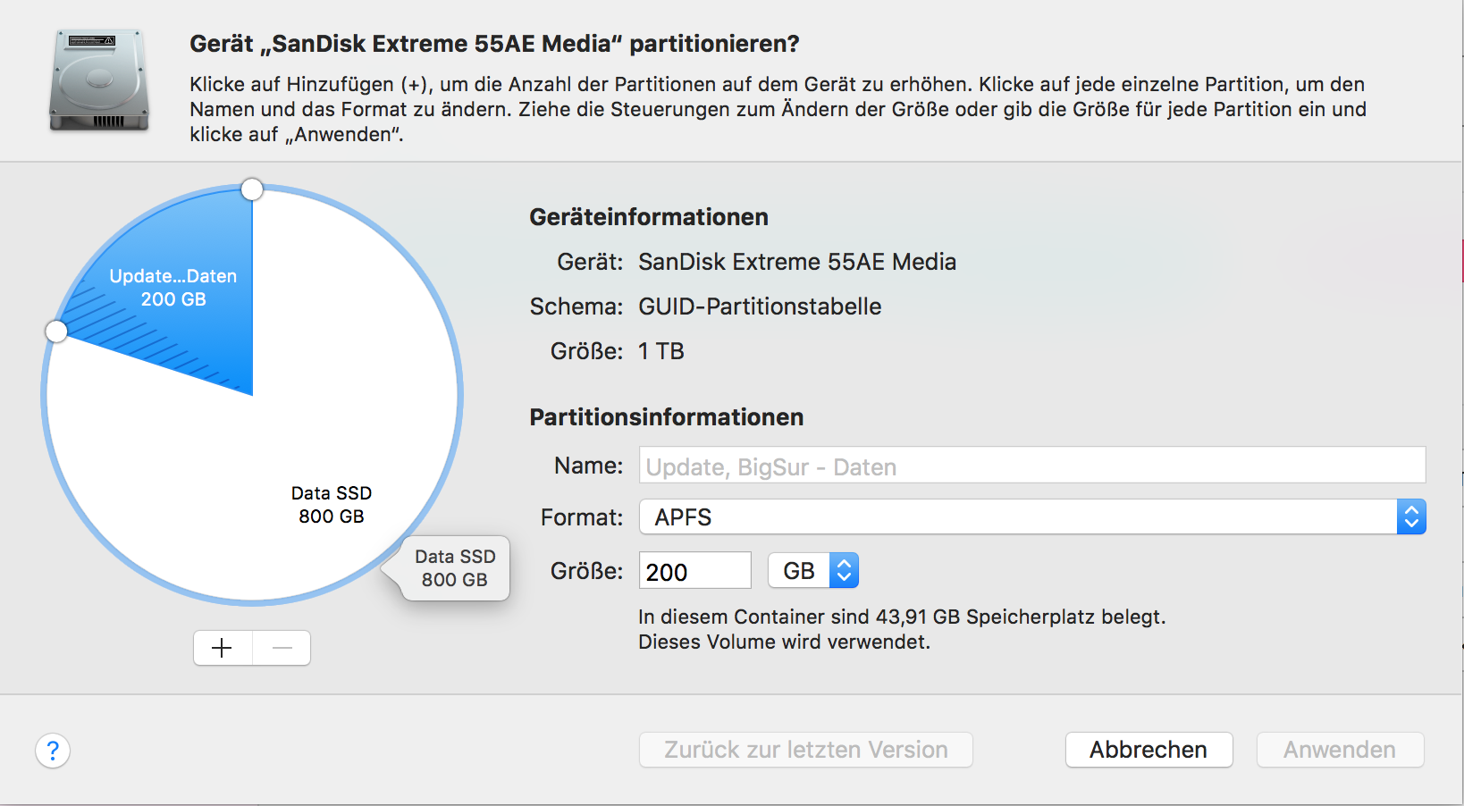Screen dimensions: 1464x806
Task: Add a partition with the plus button
Action: 223,648
